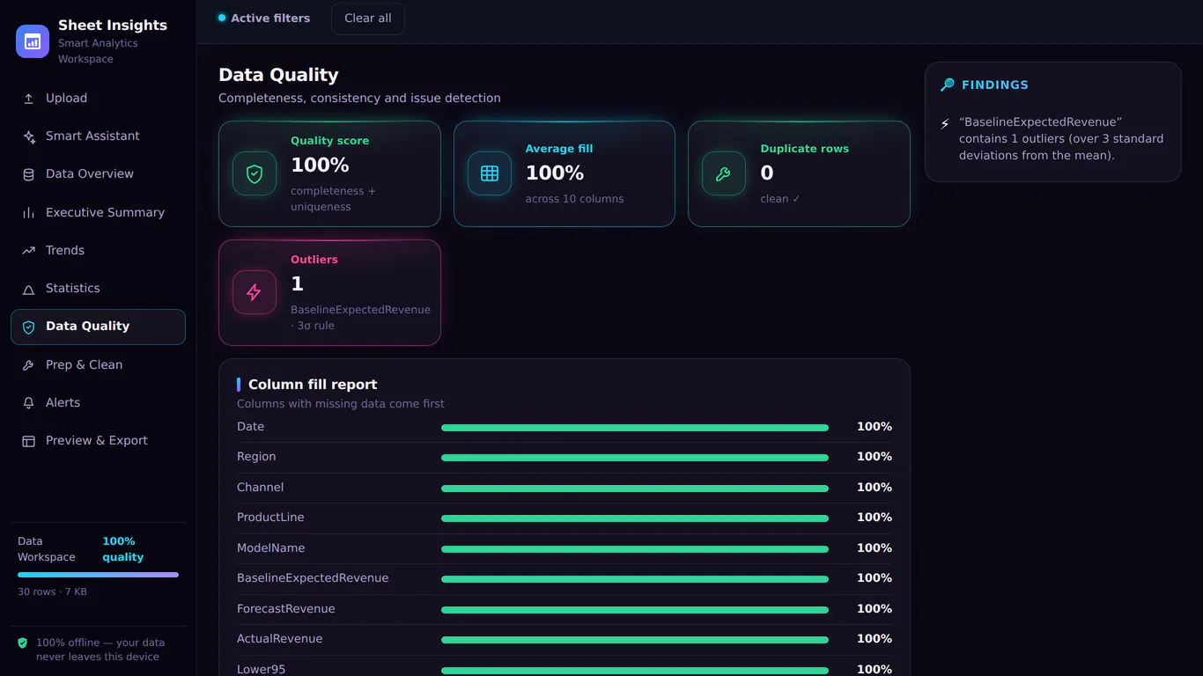Navigate to Trends
The width and height of the screenshot is (1203, 676).
[x=98, y=251]
